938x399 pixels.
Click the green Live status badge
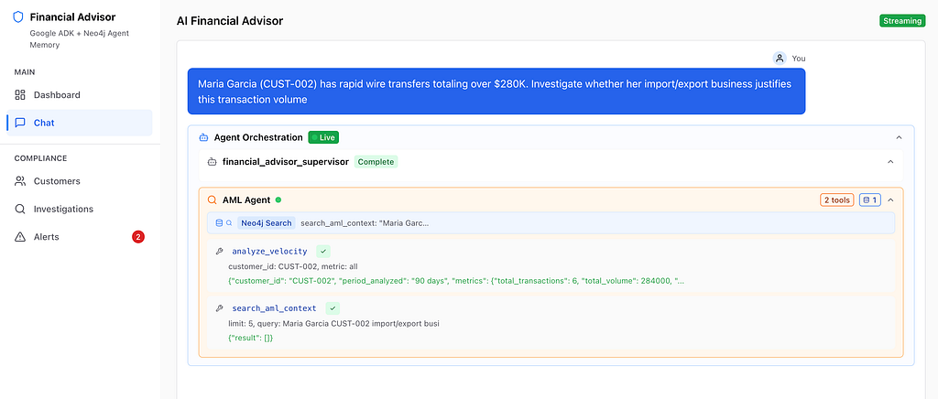[x=323, y=137]
